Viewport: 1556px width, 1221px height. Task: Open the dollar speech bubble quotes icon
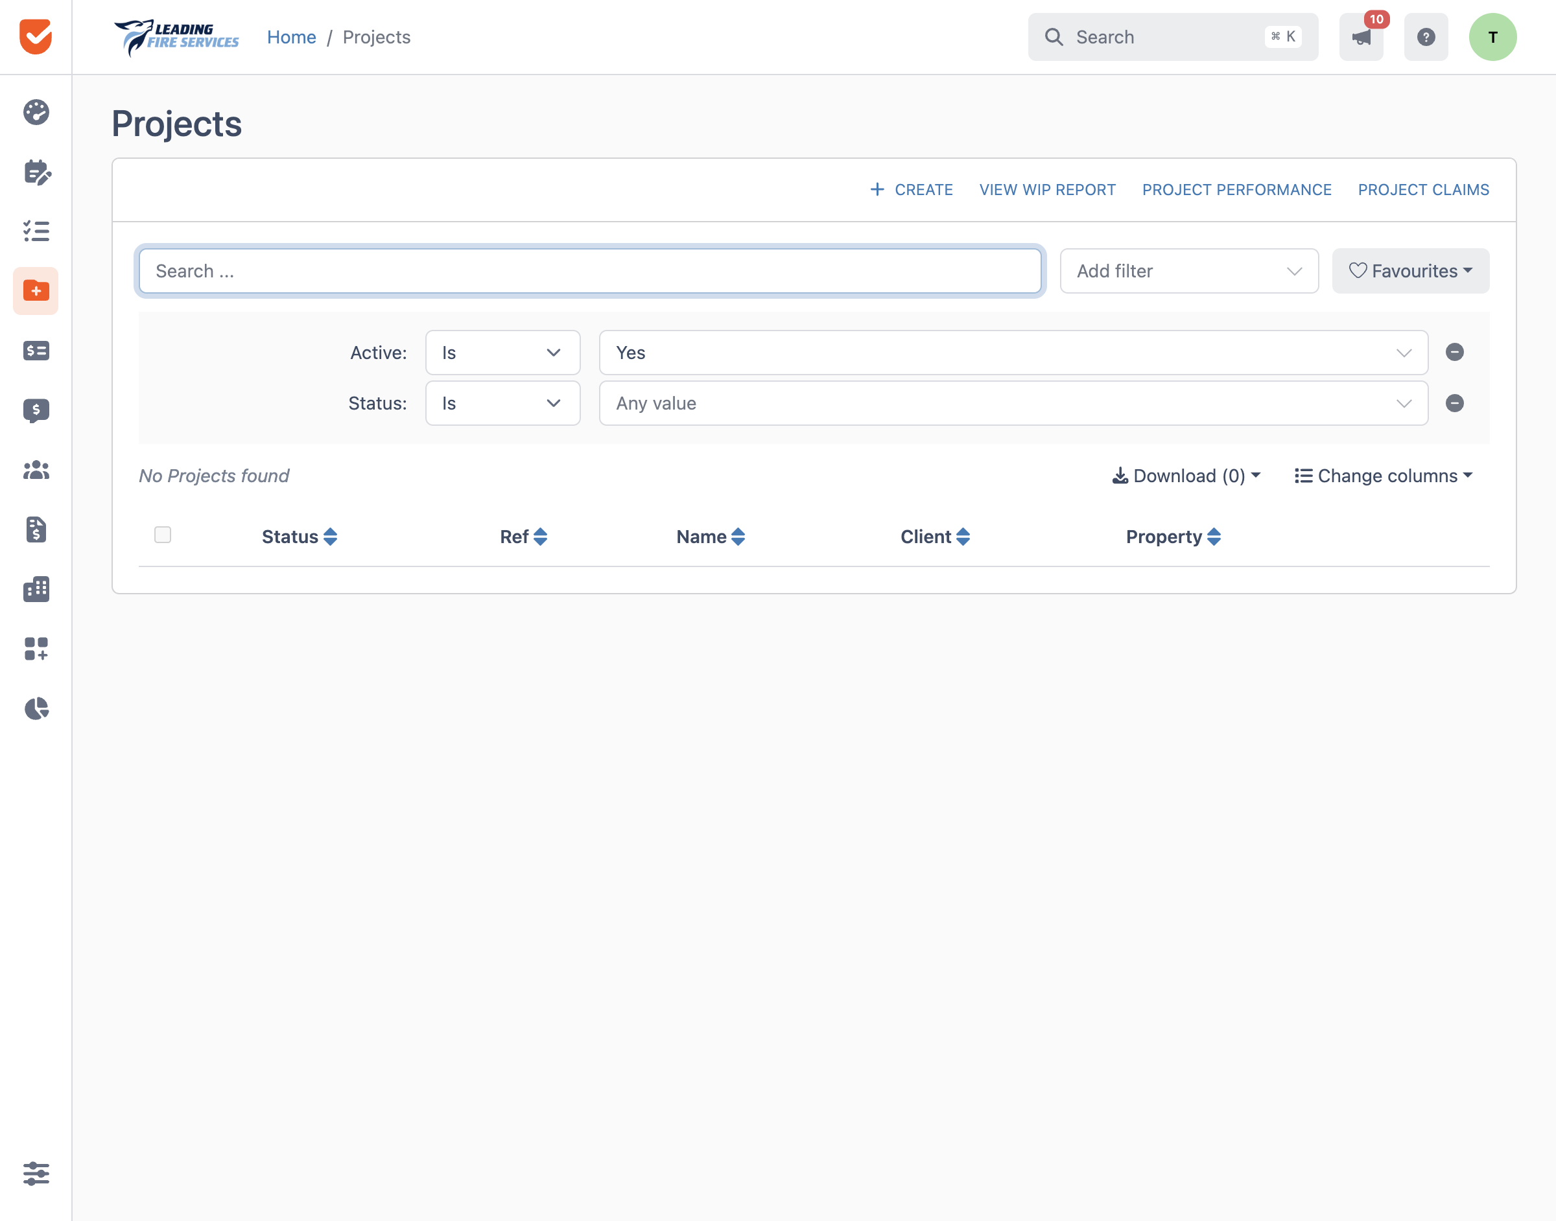click(x=36, y=410)
